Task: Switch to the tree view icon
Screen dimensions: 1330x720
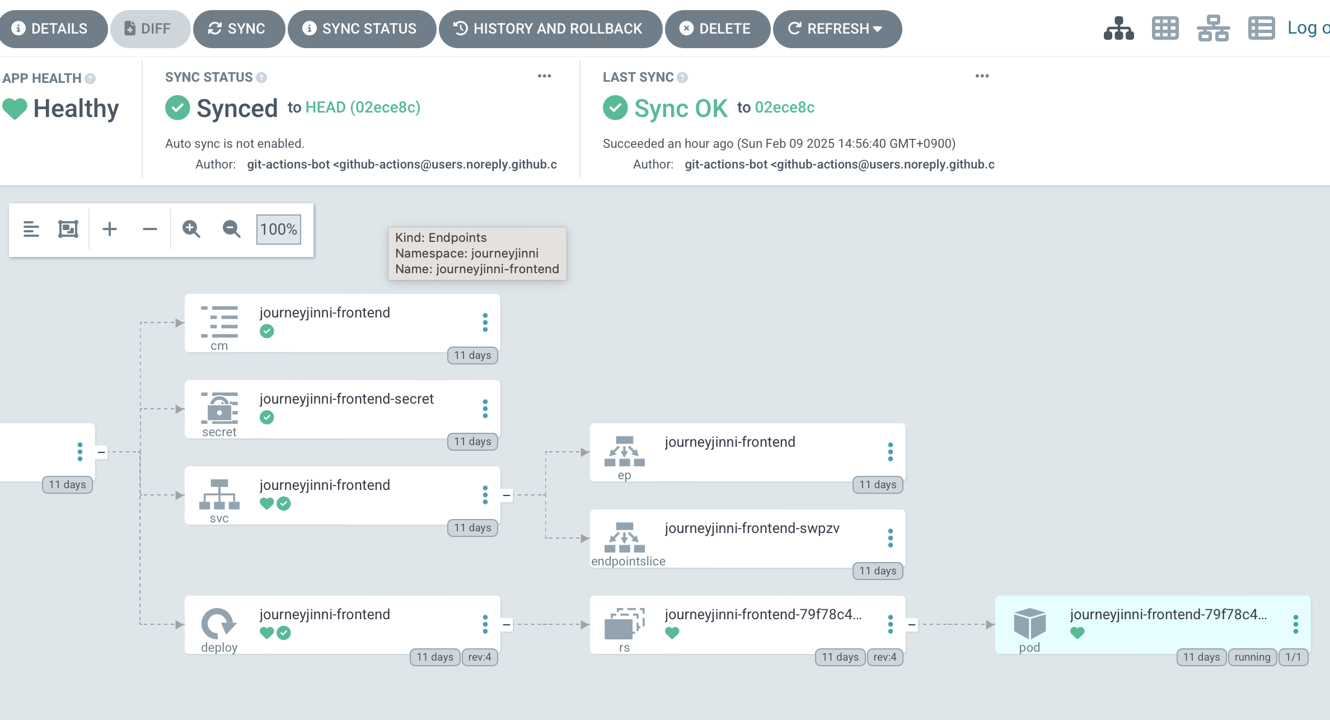Action: click(x=1118, y=29)
